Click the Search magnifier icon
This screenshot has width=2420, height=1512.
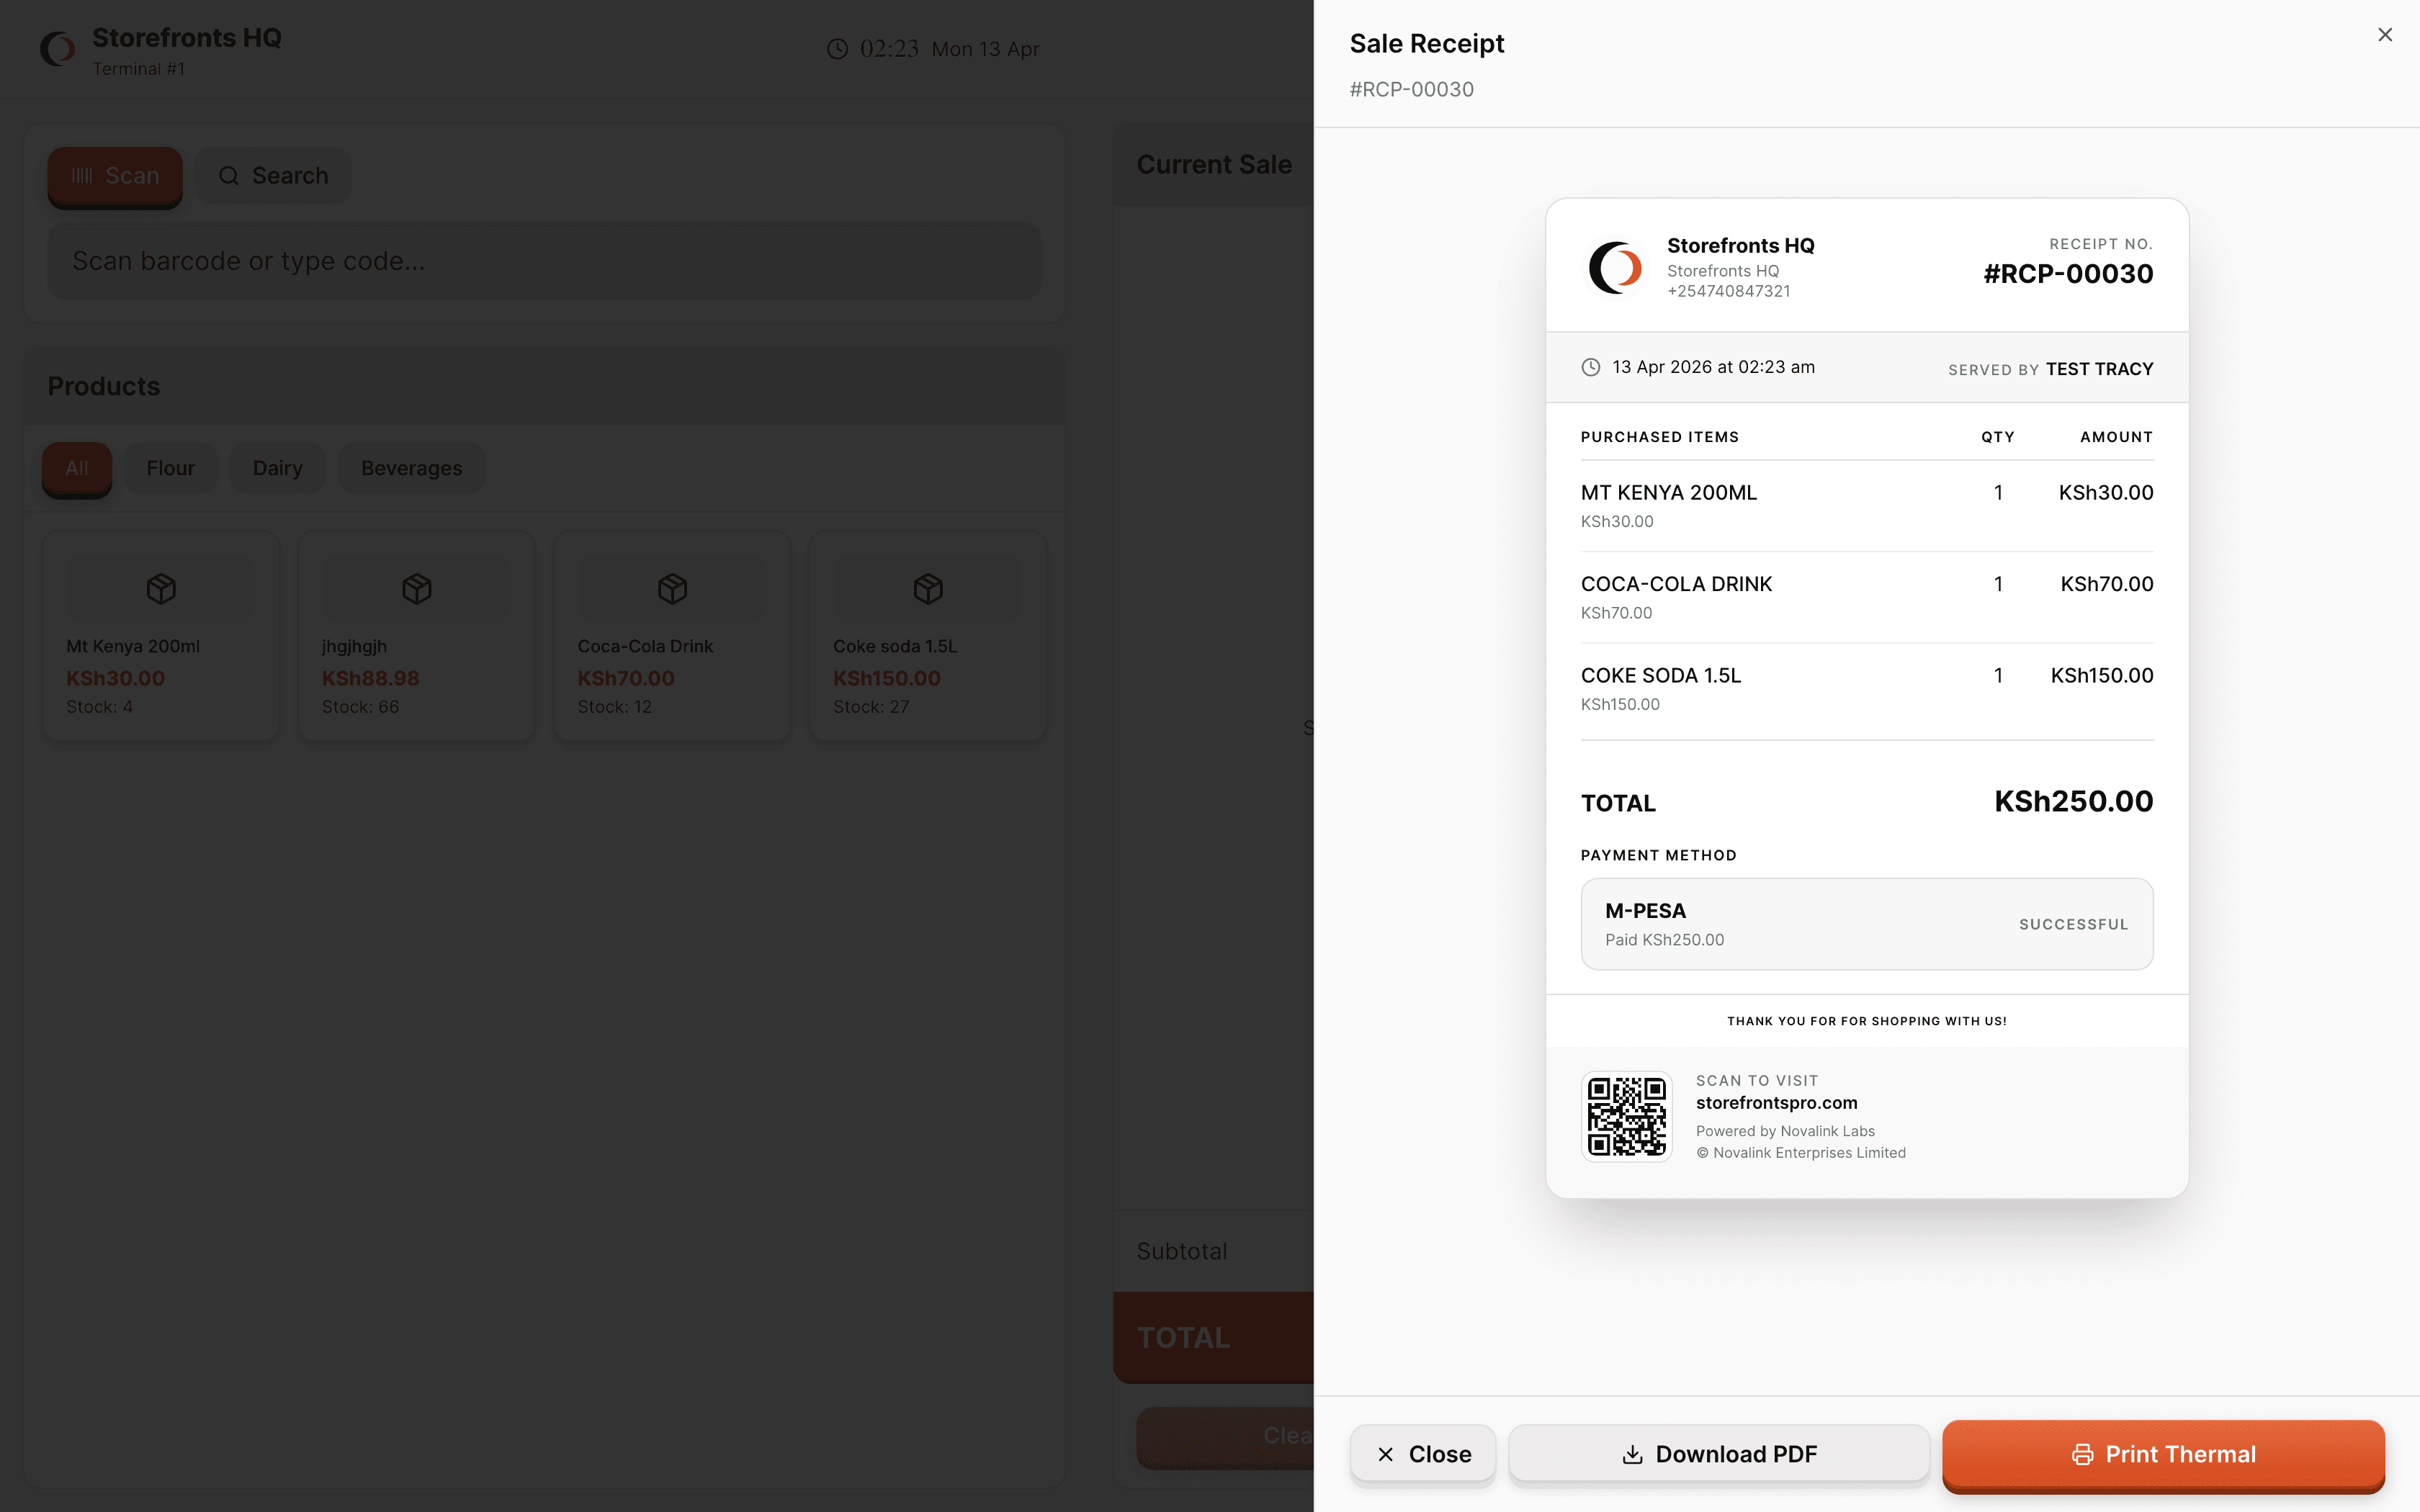(230, 175)
